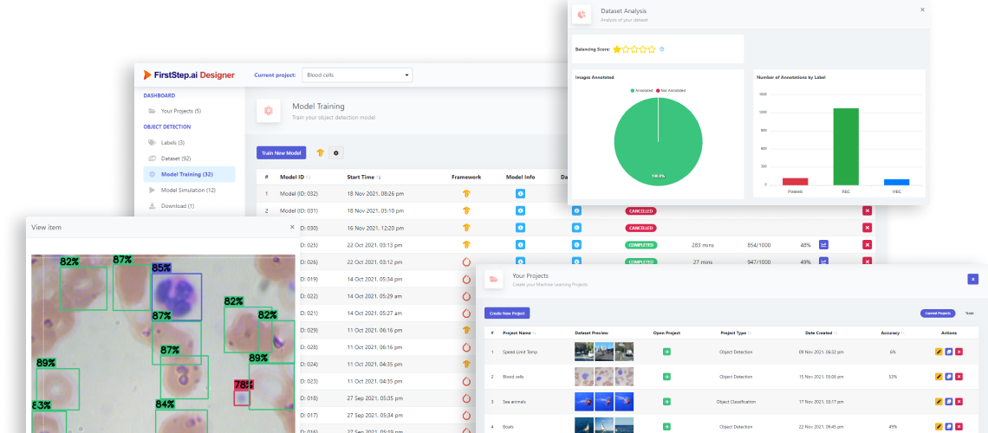Open the Sea animals project arrow

[666, 402]
